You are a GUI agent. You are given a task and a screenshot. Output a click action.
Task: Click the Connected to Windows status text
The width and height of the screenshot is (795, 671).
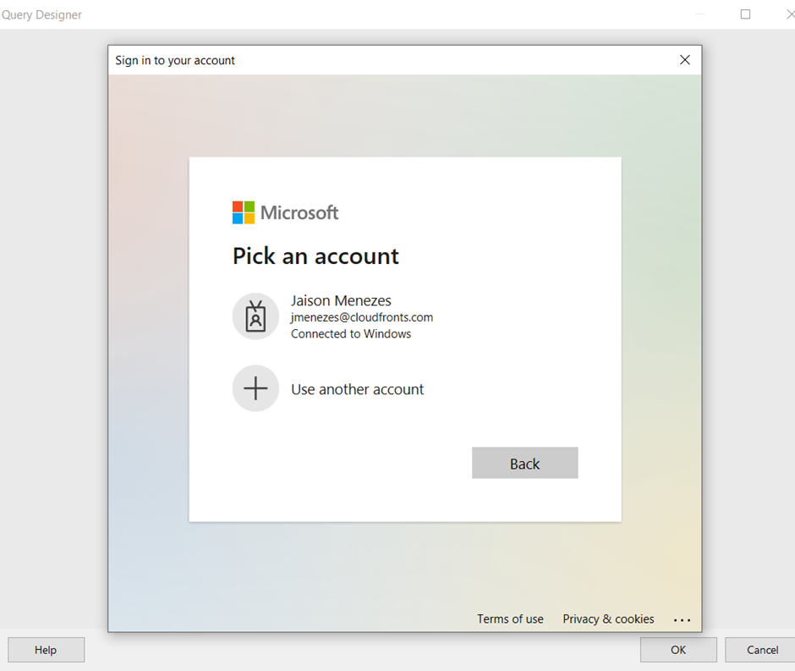tap(351, 333)
